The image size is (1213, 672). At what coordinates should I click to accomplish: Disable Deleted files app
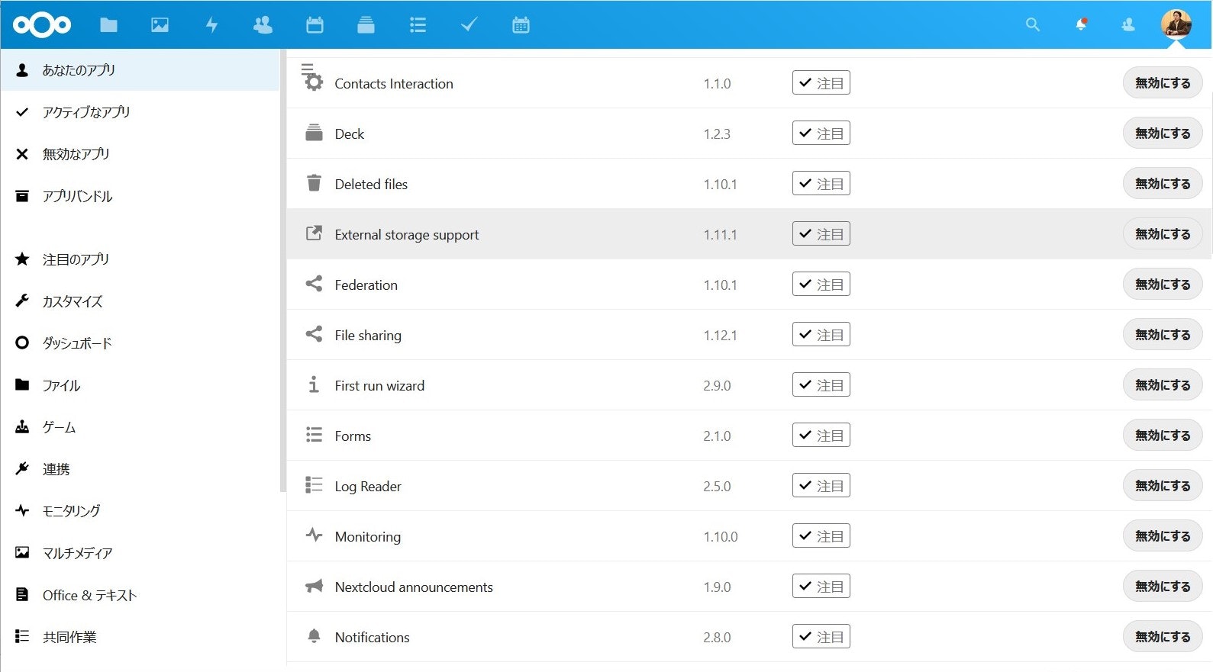pyautogui.click(x=1163, y=184)
